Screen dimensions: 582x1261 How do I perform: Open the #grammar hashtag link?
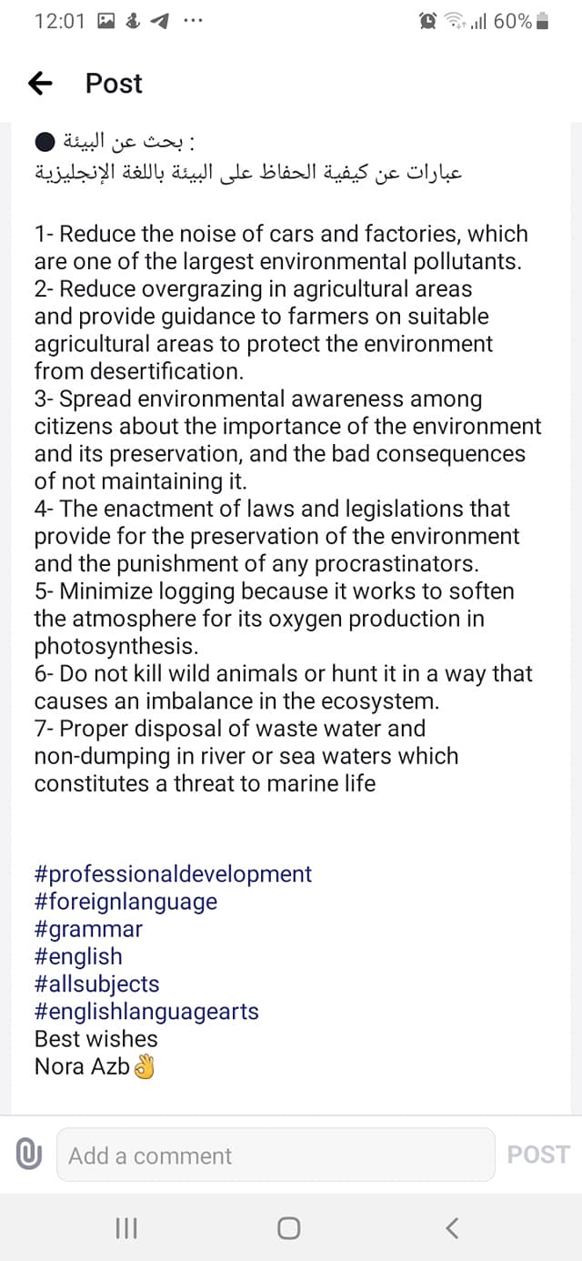click(88, 929)
